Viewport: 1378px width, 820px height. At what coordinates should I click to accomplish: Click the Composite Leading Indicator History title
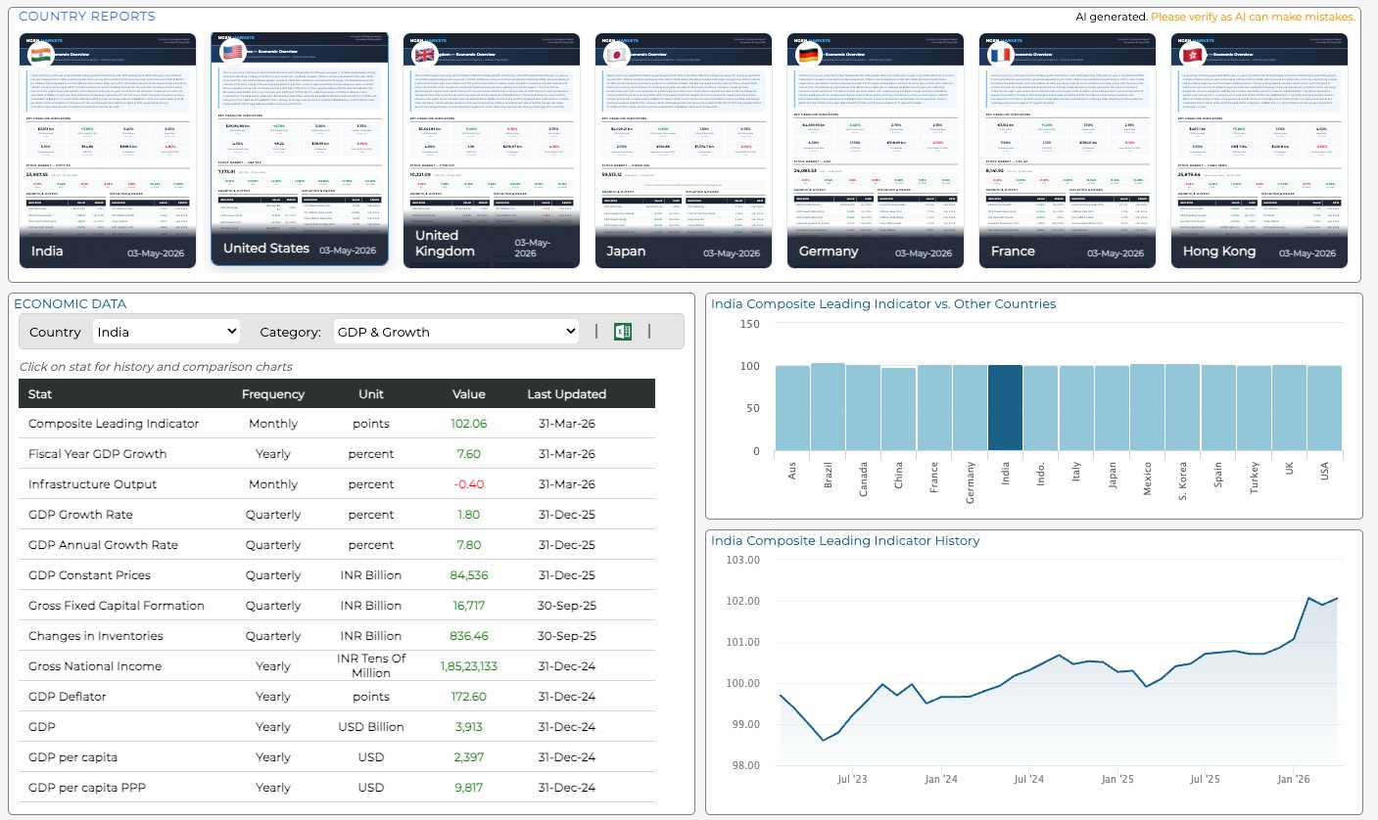tap(845, 540)
